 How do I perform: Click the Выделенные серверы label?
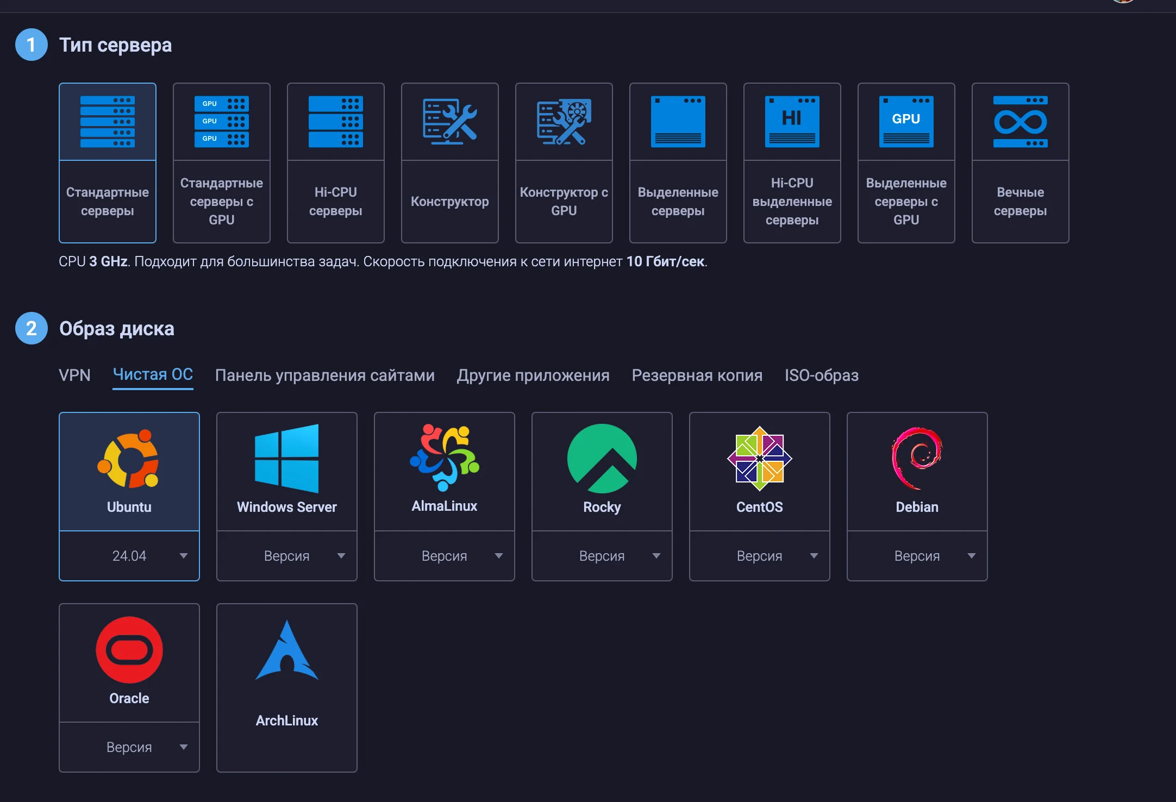pos(678,202)
